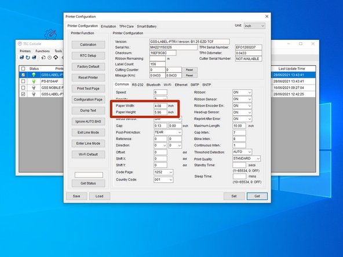The height and width of the screenshot is (257, 343).
Task: Click the add printer icon in TSC Console toolbar
Action: point(21,57)
